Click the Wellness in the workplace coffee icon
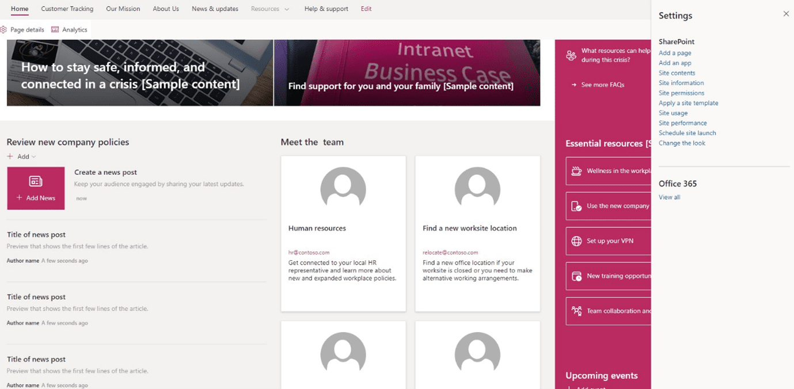The width and height of the screenshot is (794, 389). coord(576,171)
